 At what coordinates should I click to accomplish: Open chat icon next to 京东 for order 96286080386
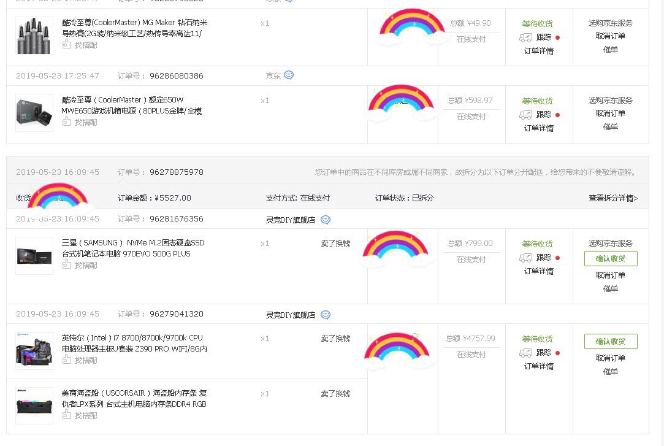click(288, 75)
